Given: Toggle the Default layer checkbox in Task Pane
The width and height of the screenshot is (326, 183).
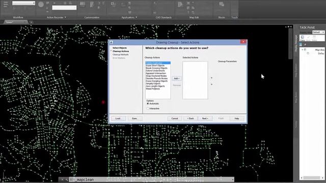Looking at the screenshot, I should tap(308, 53).
